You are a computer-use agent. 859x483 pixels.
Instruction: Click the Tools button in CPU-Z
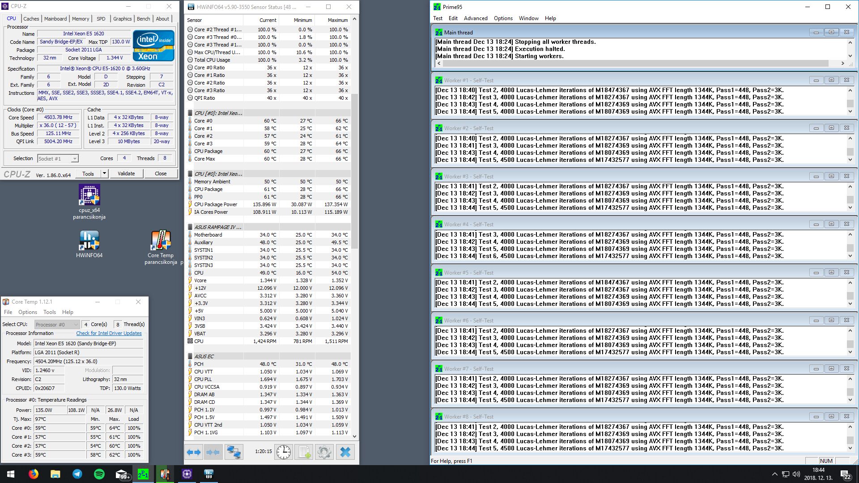(x=88, y=174)
